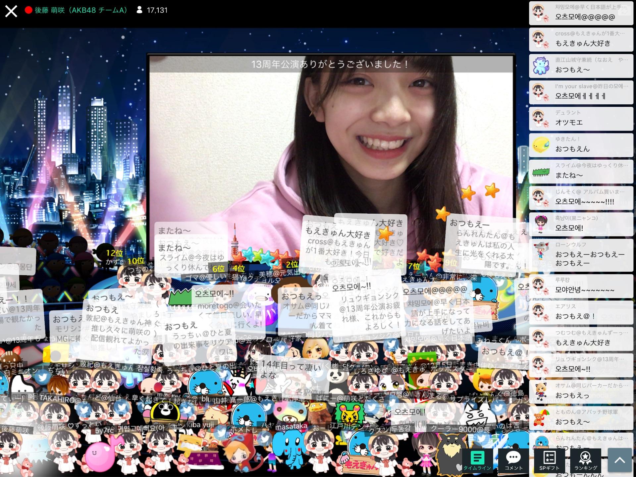
Task: Select comment 'おつもえん'
Action: [581, 145]
